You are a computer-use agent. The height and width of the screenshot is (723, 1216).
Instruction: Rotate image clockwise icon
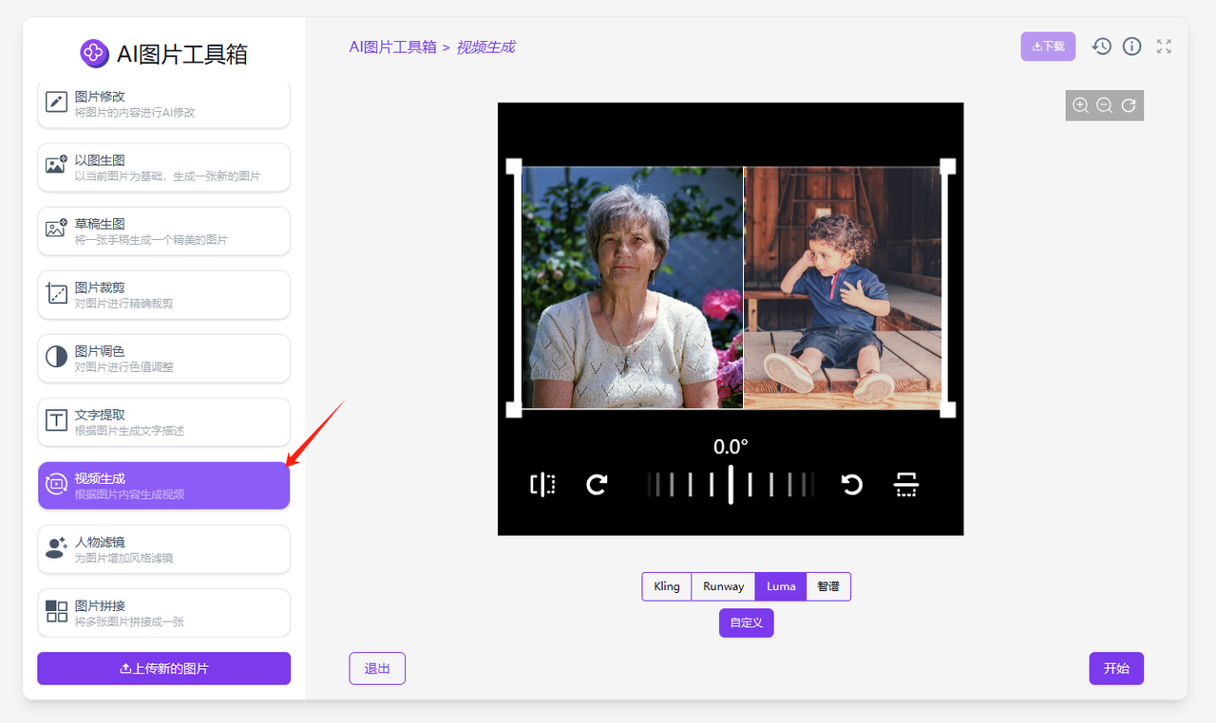(x=597, y=485)
